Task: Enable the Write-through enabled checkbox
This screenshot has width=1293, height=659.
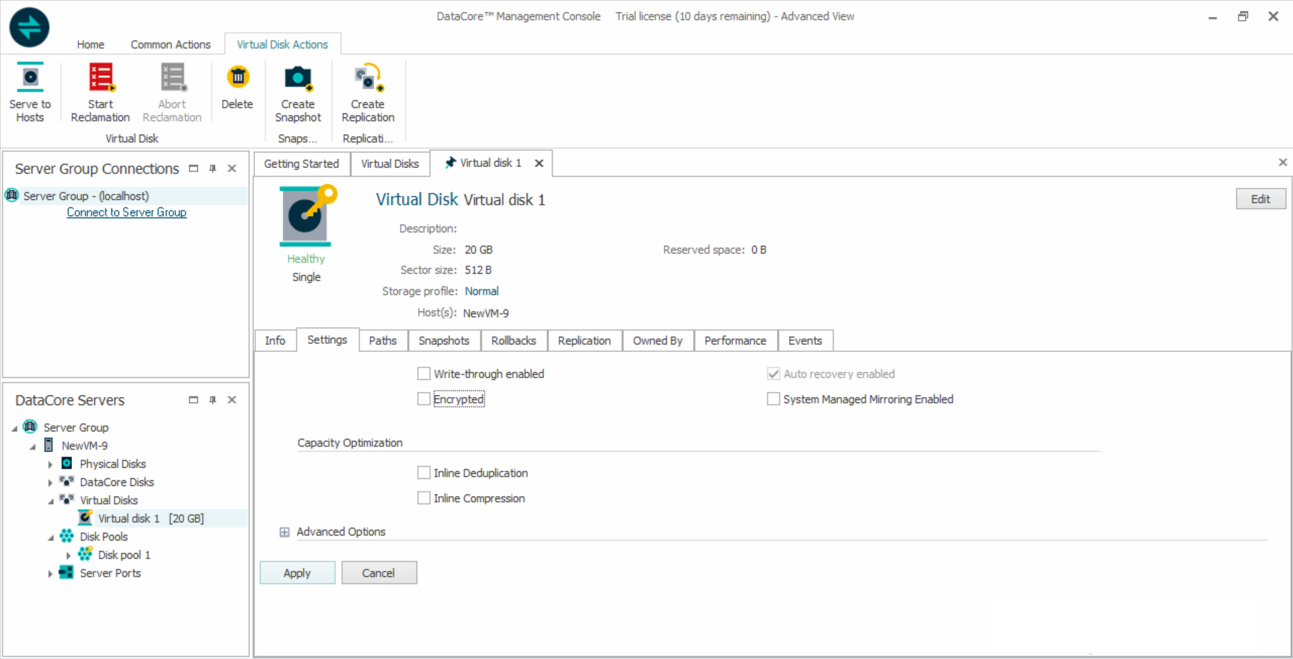Action: click(424, 374)
